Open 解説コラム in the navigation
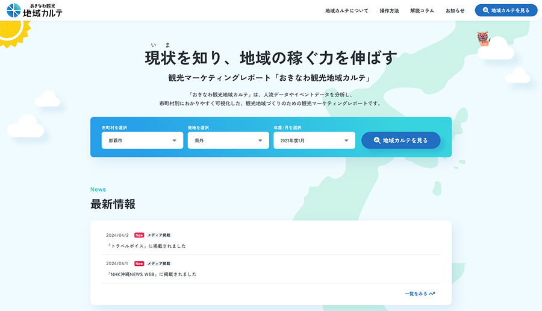The image size is (542, 311). (x=422, y=11)
